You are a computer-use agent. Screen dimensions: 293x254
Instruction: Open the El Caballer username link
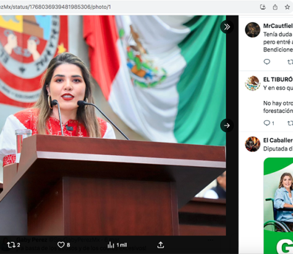click(x=278, y=141)
